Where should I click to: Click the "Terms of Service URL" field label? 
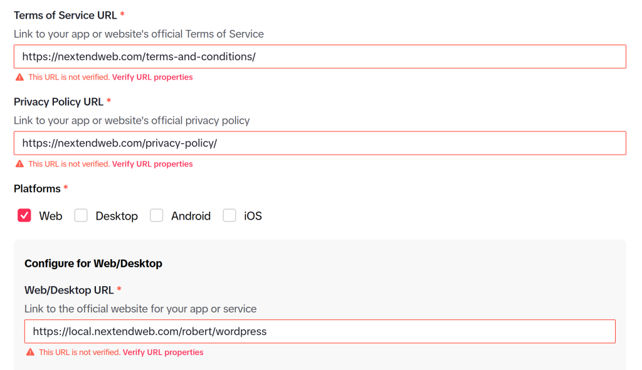click(x=65, y=14)
